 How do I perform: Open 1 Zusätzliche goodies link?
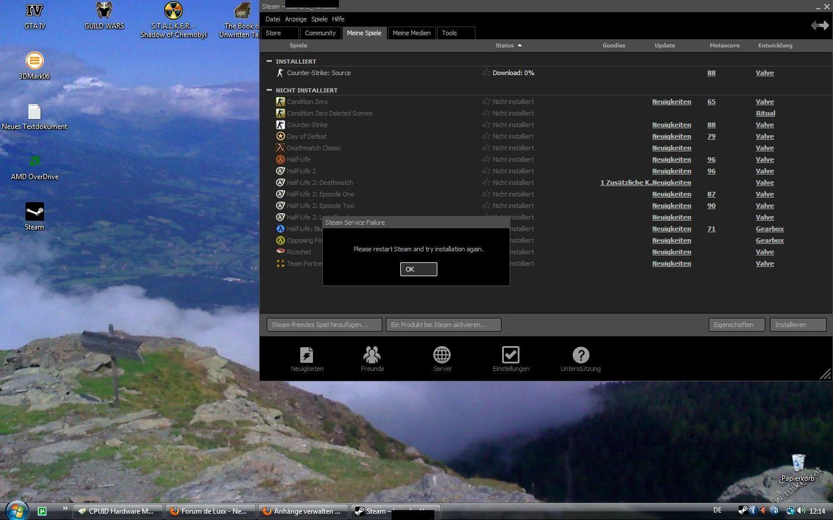(x=626, y=183)
